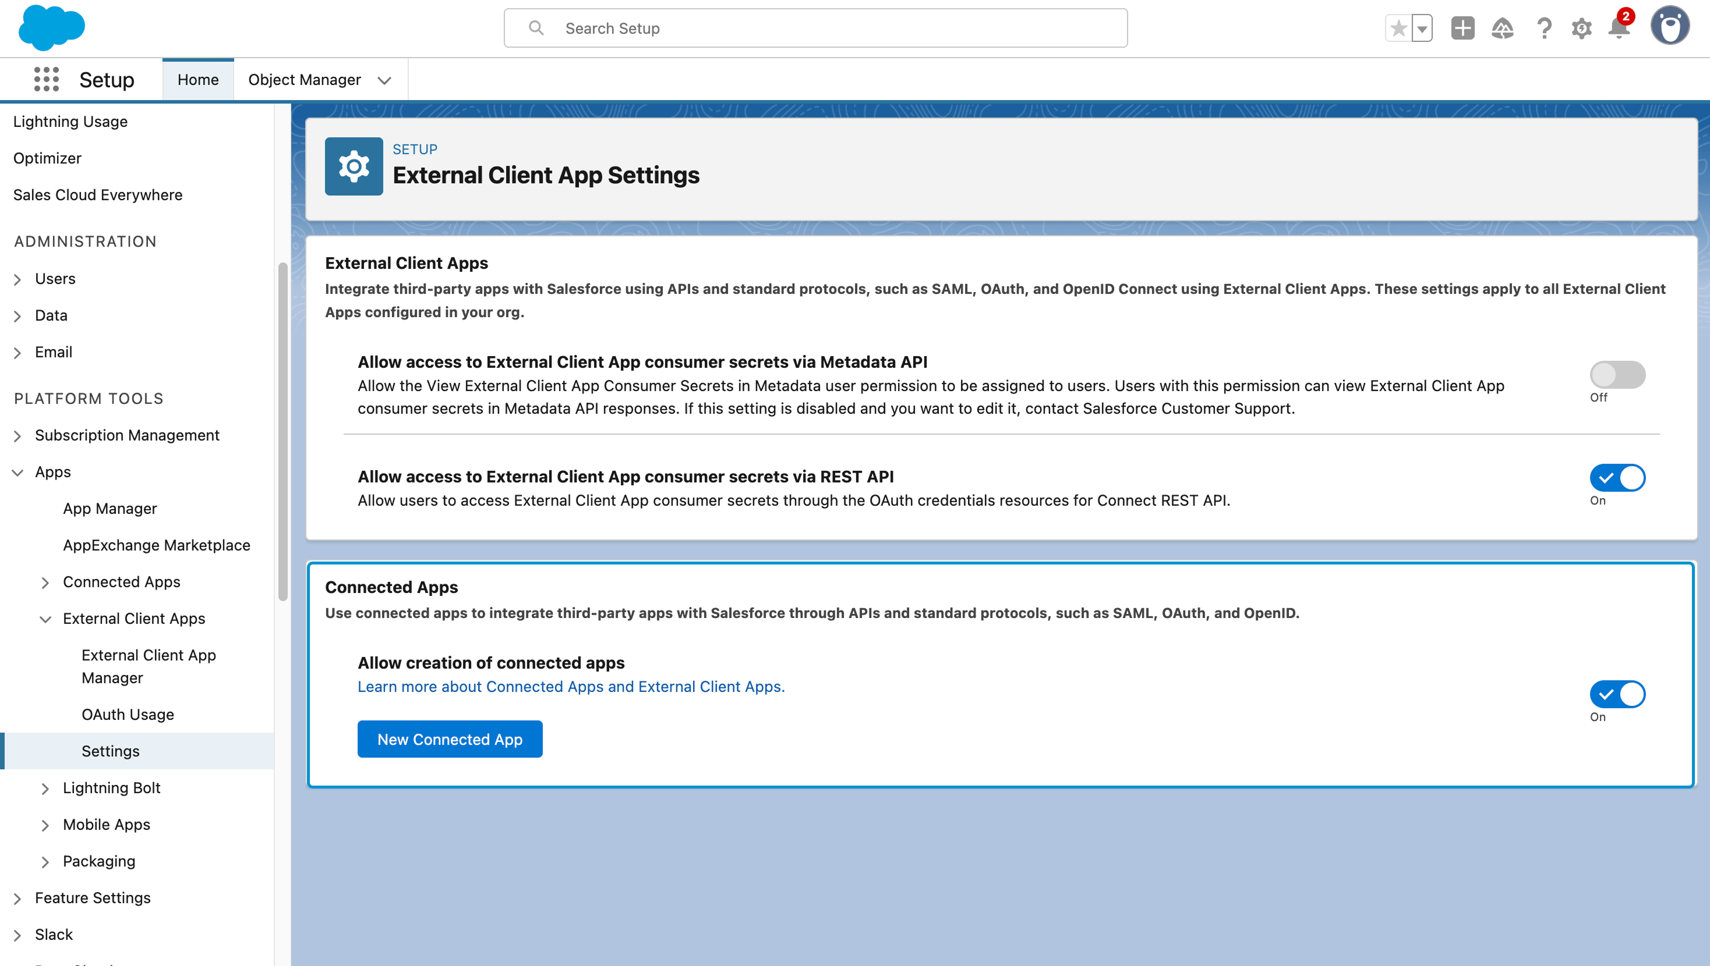Screen dimensions: 1710x966
Task: Open Optimizer in the sidebar
Action: (x=47, y=158)
